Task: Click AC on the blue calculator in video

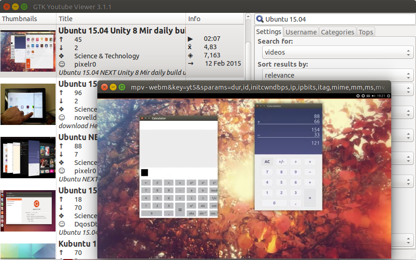Action: coord(267,162)
